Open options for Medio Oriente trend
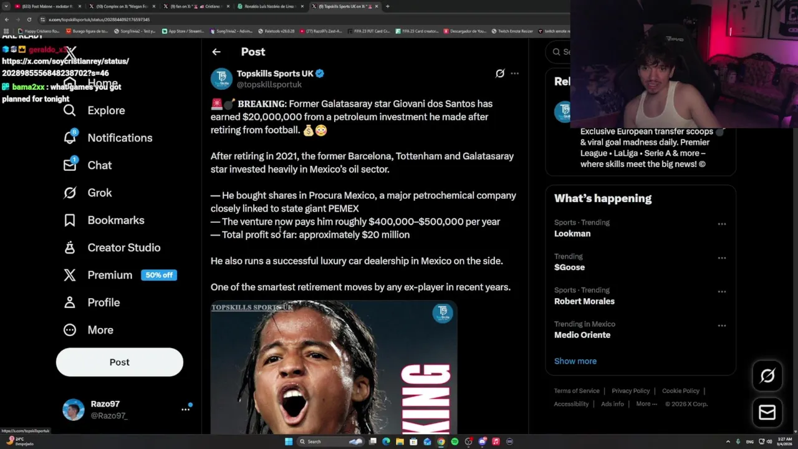The image size is (798, 449). click(721, 326)
